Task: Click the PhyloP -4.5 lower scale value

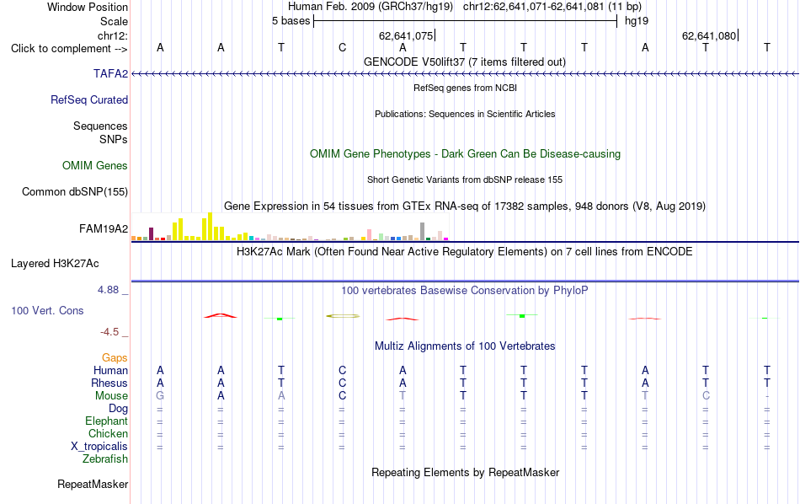Action: [109, 332]
